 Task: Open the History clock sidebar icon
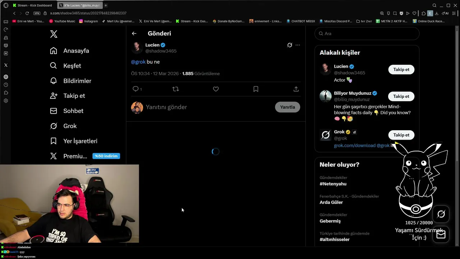click(6, 85)
